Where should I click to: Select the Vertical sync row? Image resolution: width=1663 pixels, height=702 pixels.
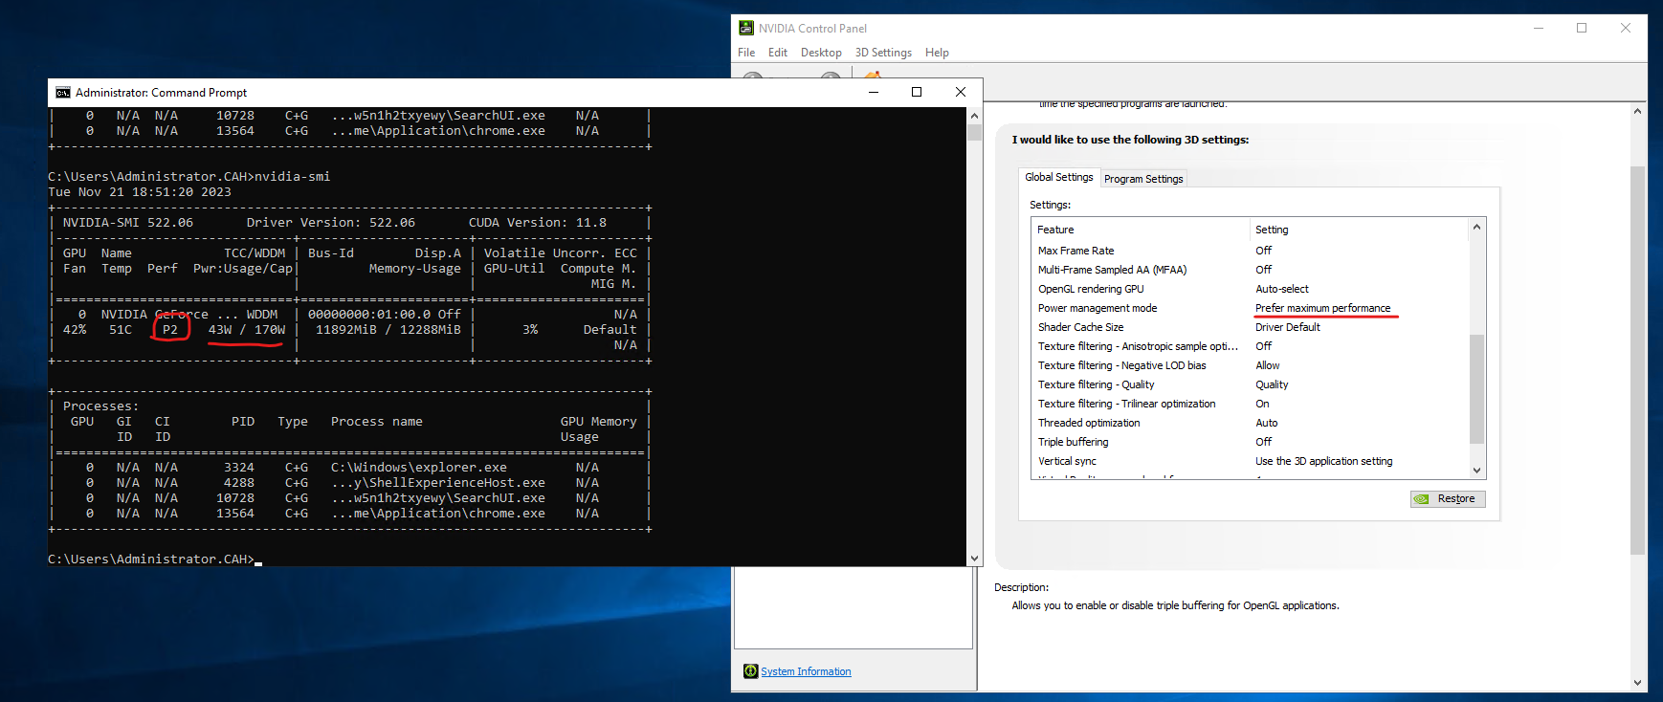pyautogui.click(x=1250, y=461)
